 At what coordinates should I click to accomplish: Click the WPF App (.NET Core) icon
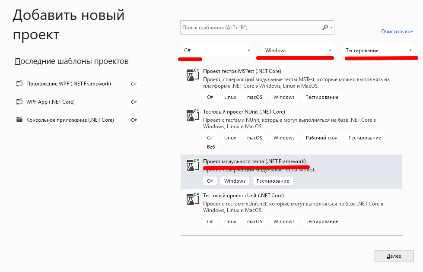pos(19,102)
